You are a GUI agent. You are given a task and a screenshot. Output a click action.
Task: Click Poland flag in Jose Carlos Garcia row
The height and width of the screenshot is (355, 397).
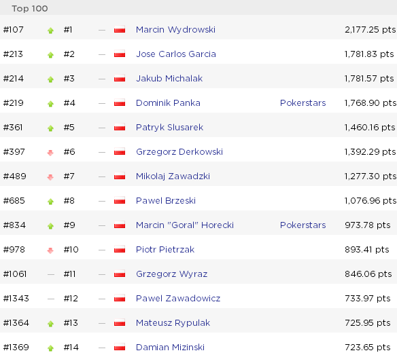[120, 54]
